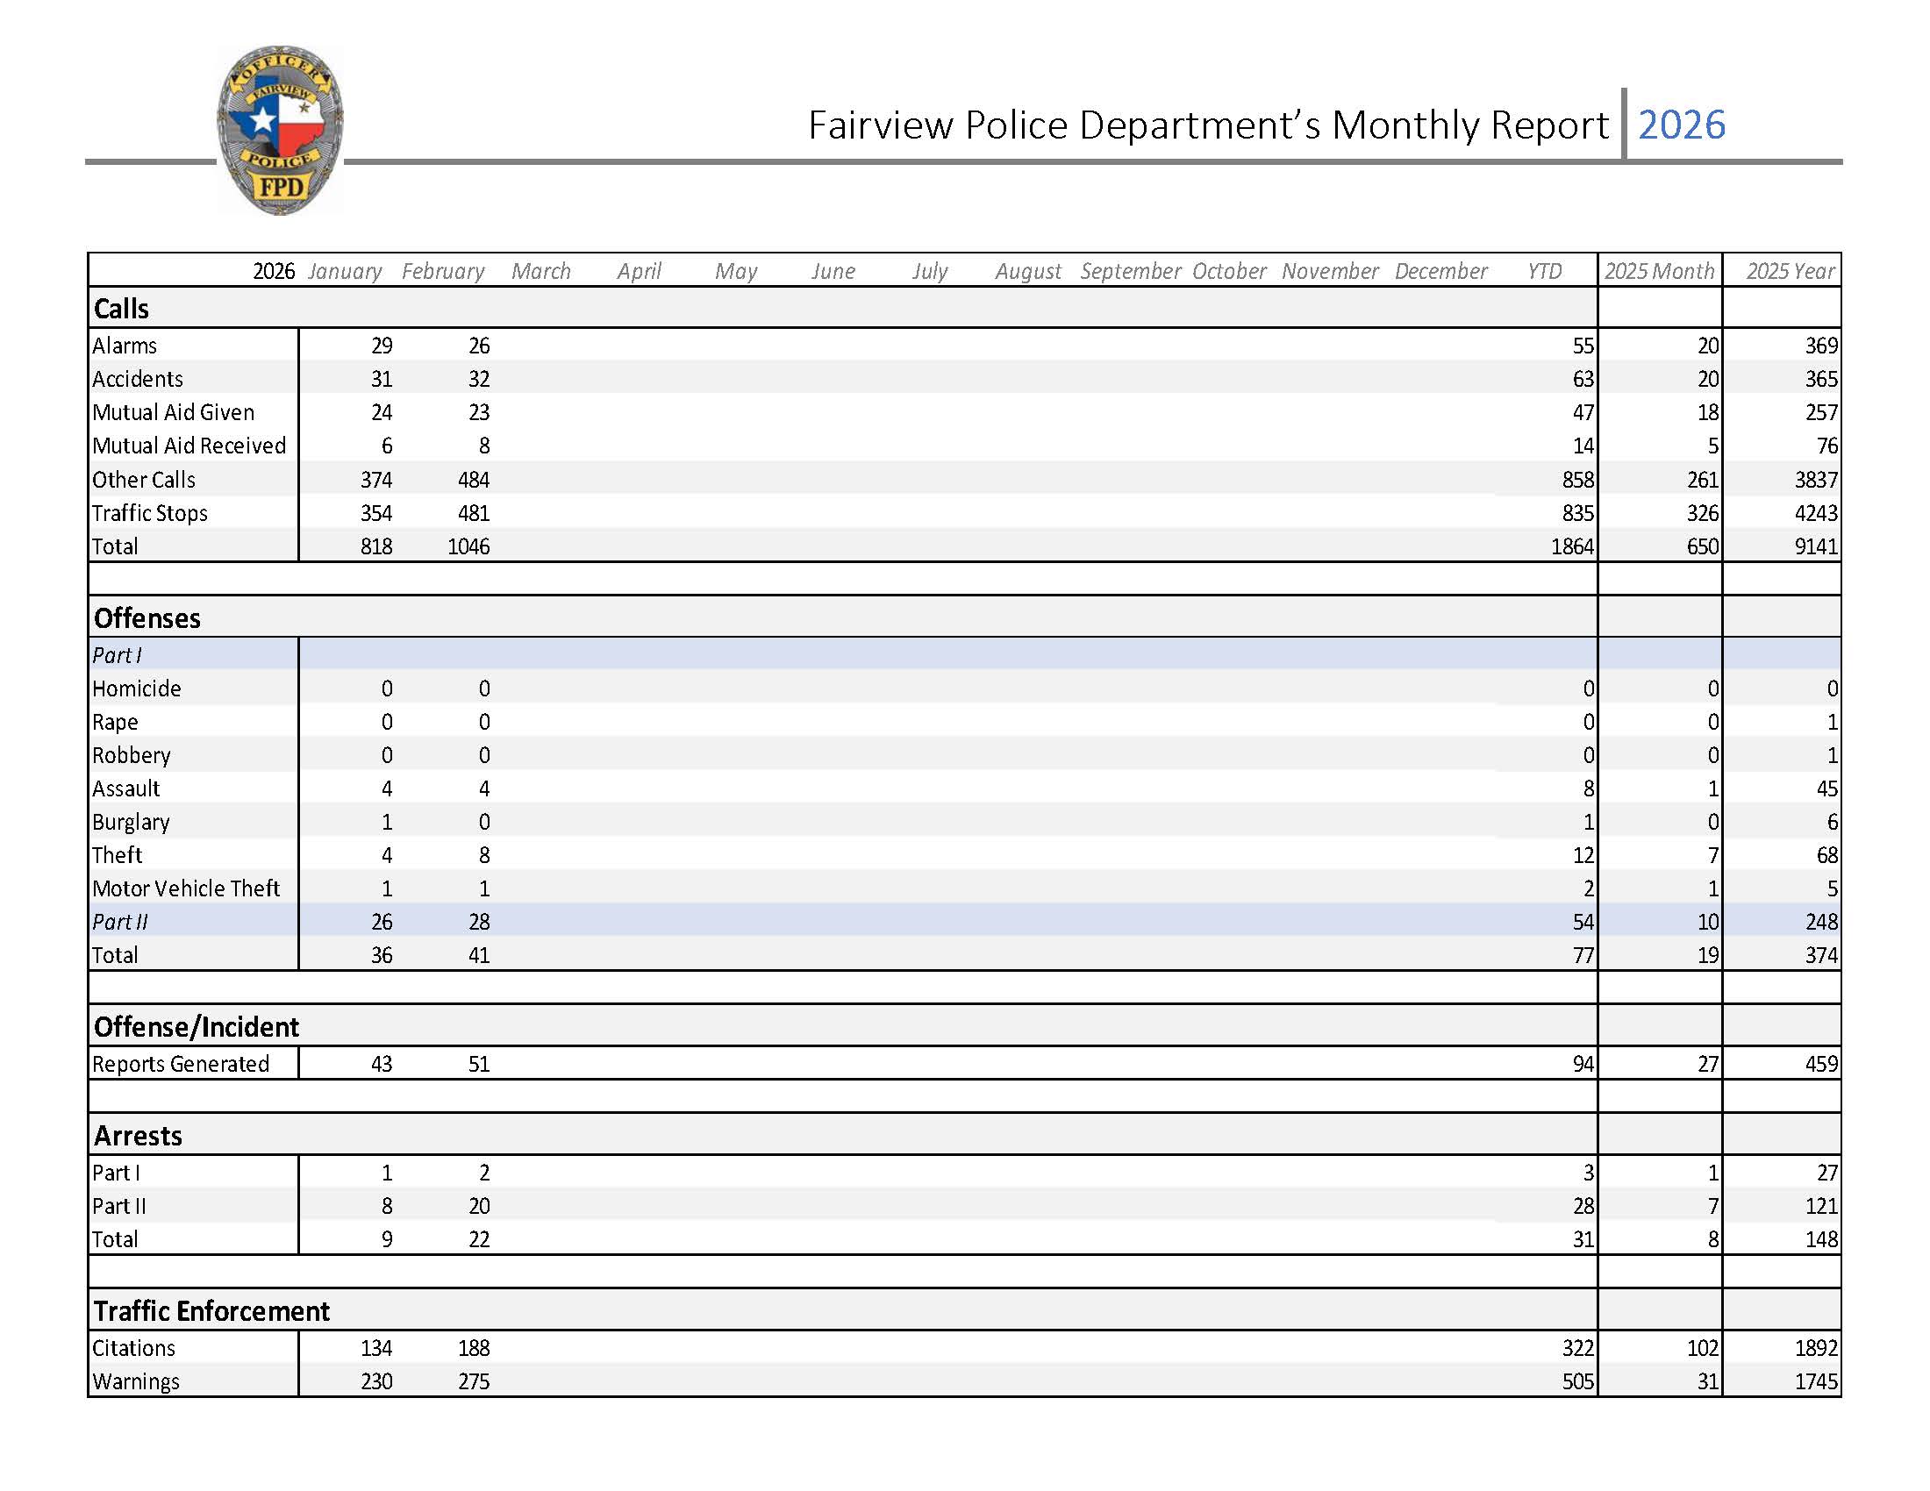
Task: Select the Homicide row label
Action: coord(137,688)
